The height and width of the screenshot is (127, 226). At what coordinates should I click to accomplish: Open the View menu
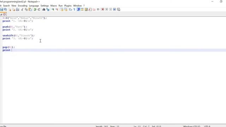tap(14, 6)
